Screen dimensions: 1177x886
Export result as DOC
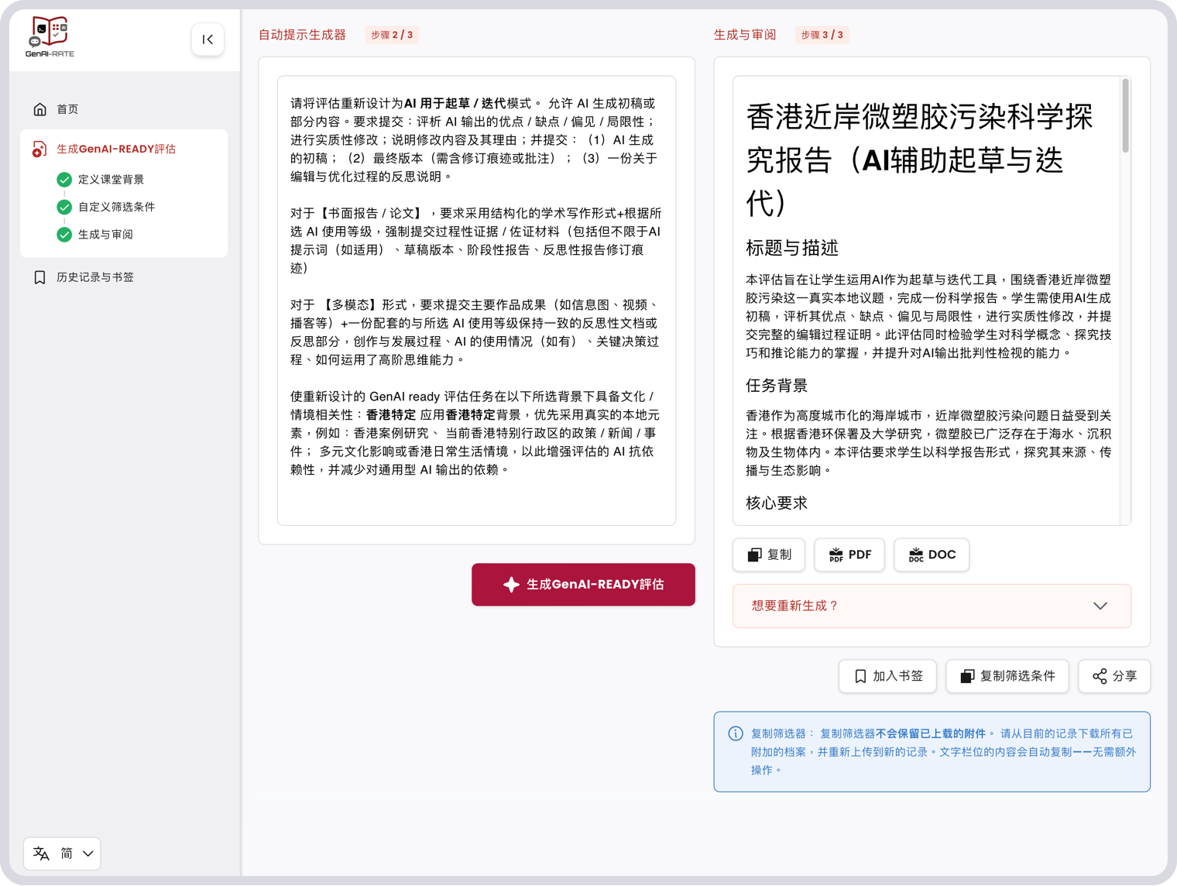932,555
